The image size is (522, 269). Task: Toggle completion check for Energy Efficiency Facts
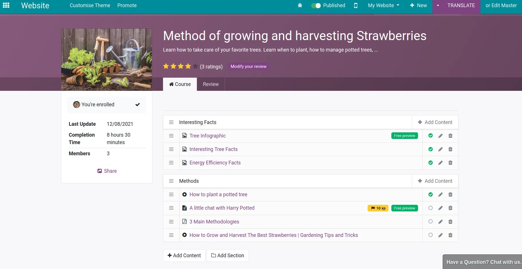point(430,163)
